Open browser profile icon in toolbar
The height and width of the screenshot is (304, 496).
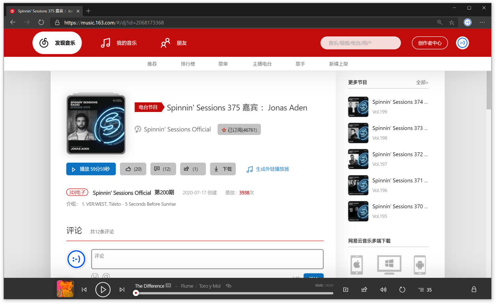468,23
